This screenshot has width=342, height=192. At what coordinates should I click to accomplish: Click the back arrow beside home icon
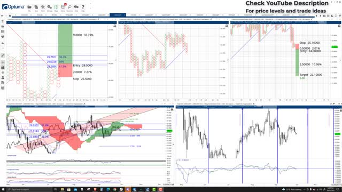[2, 15]
